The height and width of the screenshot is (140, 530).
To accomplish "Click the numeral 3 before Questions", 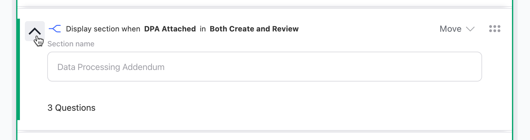I will (x=50, y=108).
